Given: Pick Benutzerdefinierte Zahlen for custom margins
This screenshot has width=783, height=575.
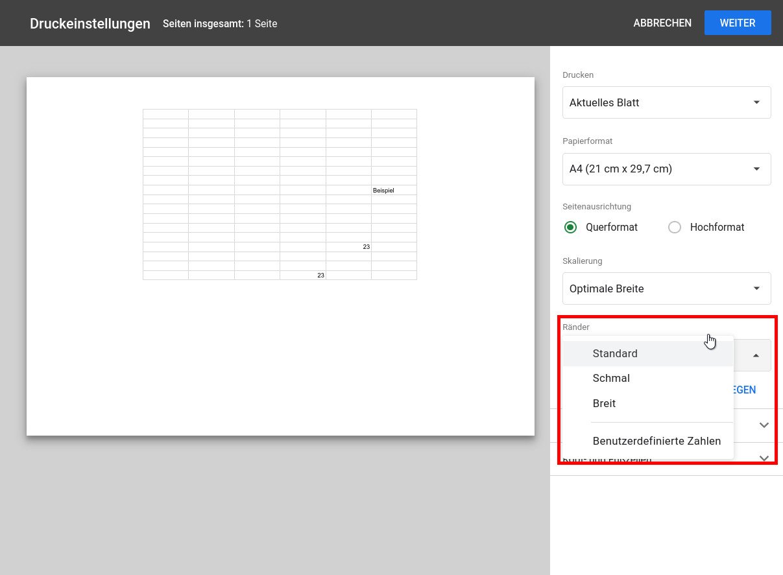Looking at the screenshot, I should (x=657, y=441).
